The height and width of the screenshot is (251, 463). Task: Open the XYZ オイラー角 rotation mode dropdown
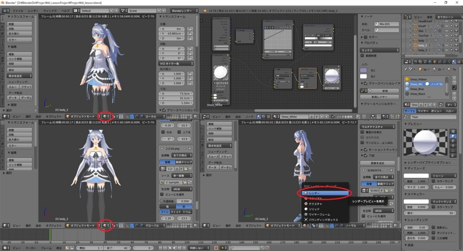click(176, 63)
